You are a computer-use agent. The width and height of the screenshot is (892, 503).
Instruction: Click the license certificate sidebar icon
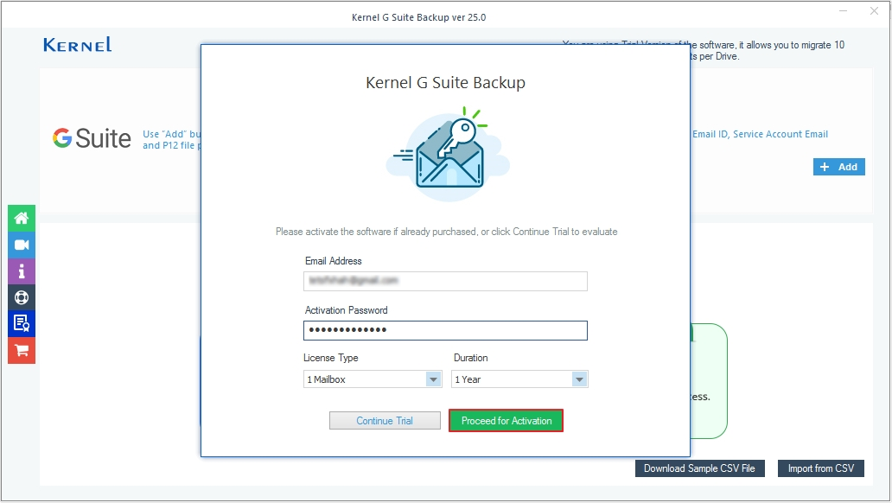21,323
